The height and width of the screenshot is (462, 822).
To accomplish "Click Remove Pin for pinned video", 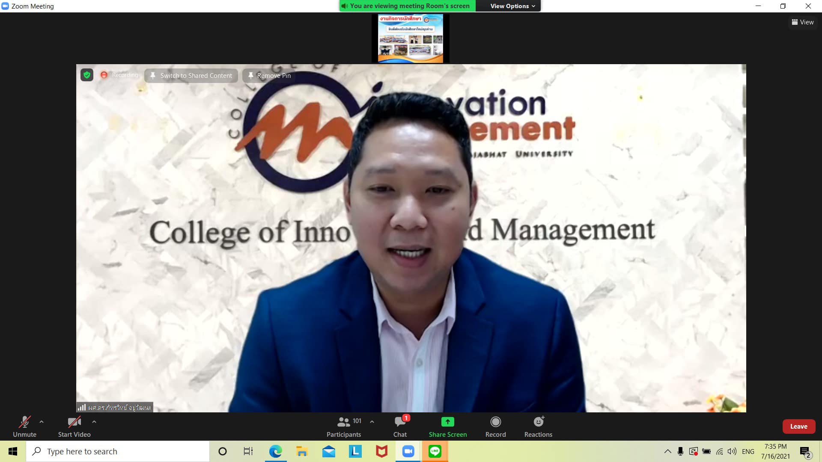I will pyautogui.click(x=269, y=76).
